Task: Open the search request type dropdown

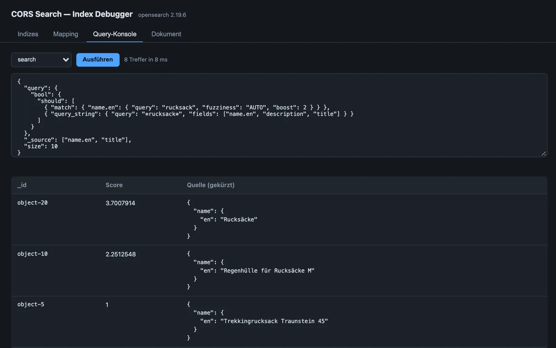Action: [x=41, y=60]
